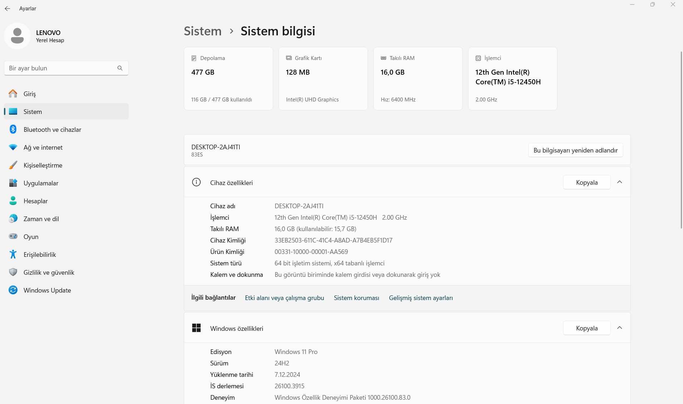Click the vertical scrollbar on the right

(x=681, y=139)
